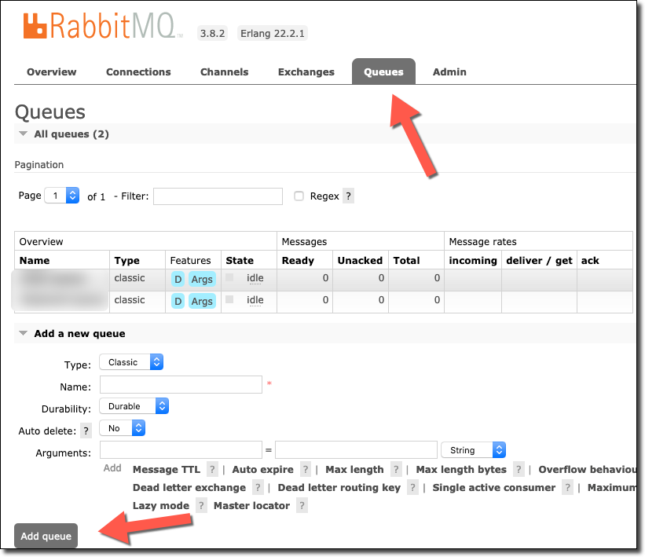Add the Dead letter exchange argument
Viewport: 645px width, 557px height.
(189, 488)
